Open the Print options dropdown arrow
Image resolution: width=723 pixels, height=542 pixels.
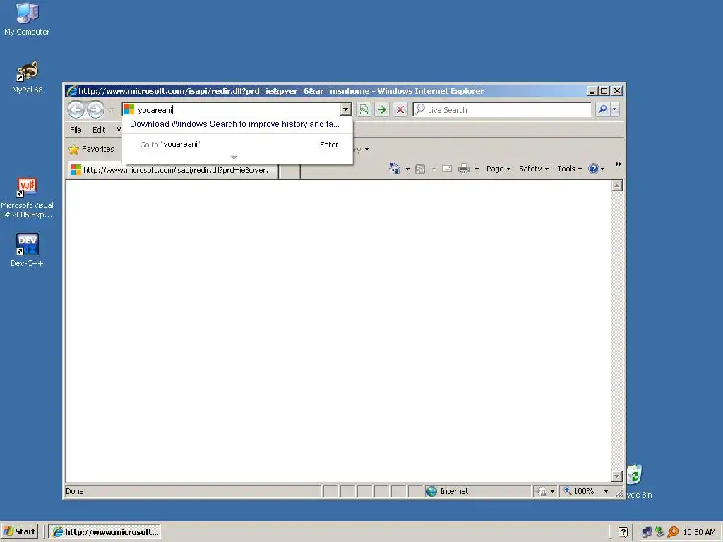(x=477, y=169)
